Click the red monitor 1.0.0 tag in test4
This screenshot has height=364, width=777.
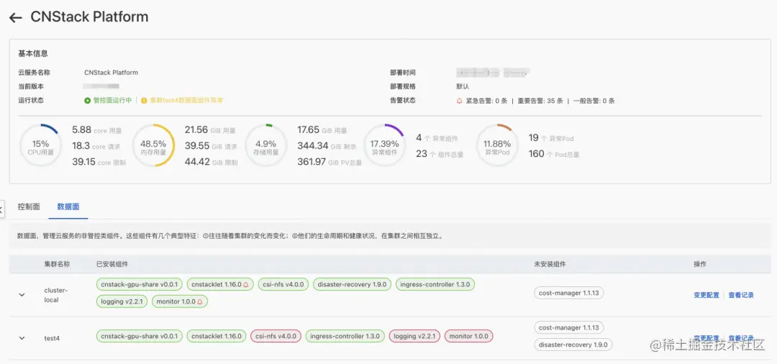[x=468, y=336]
